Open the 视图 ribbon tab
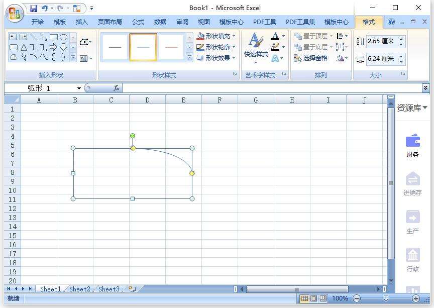The image size is (434, 308). tap(204, 22)
